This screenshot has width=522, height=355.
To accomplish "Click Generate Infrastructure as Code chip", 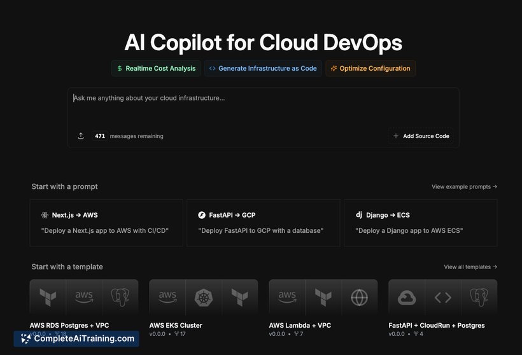I will click(x=263, y=69).
